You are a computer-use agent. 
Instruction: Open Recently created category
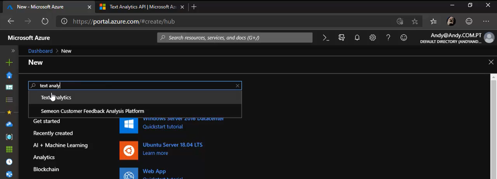(x=53, y=133)
